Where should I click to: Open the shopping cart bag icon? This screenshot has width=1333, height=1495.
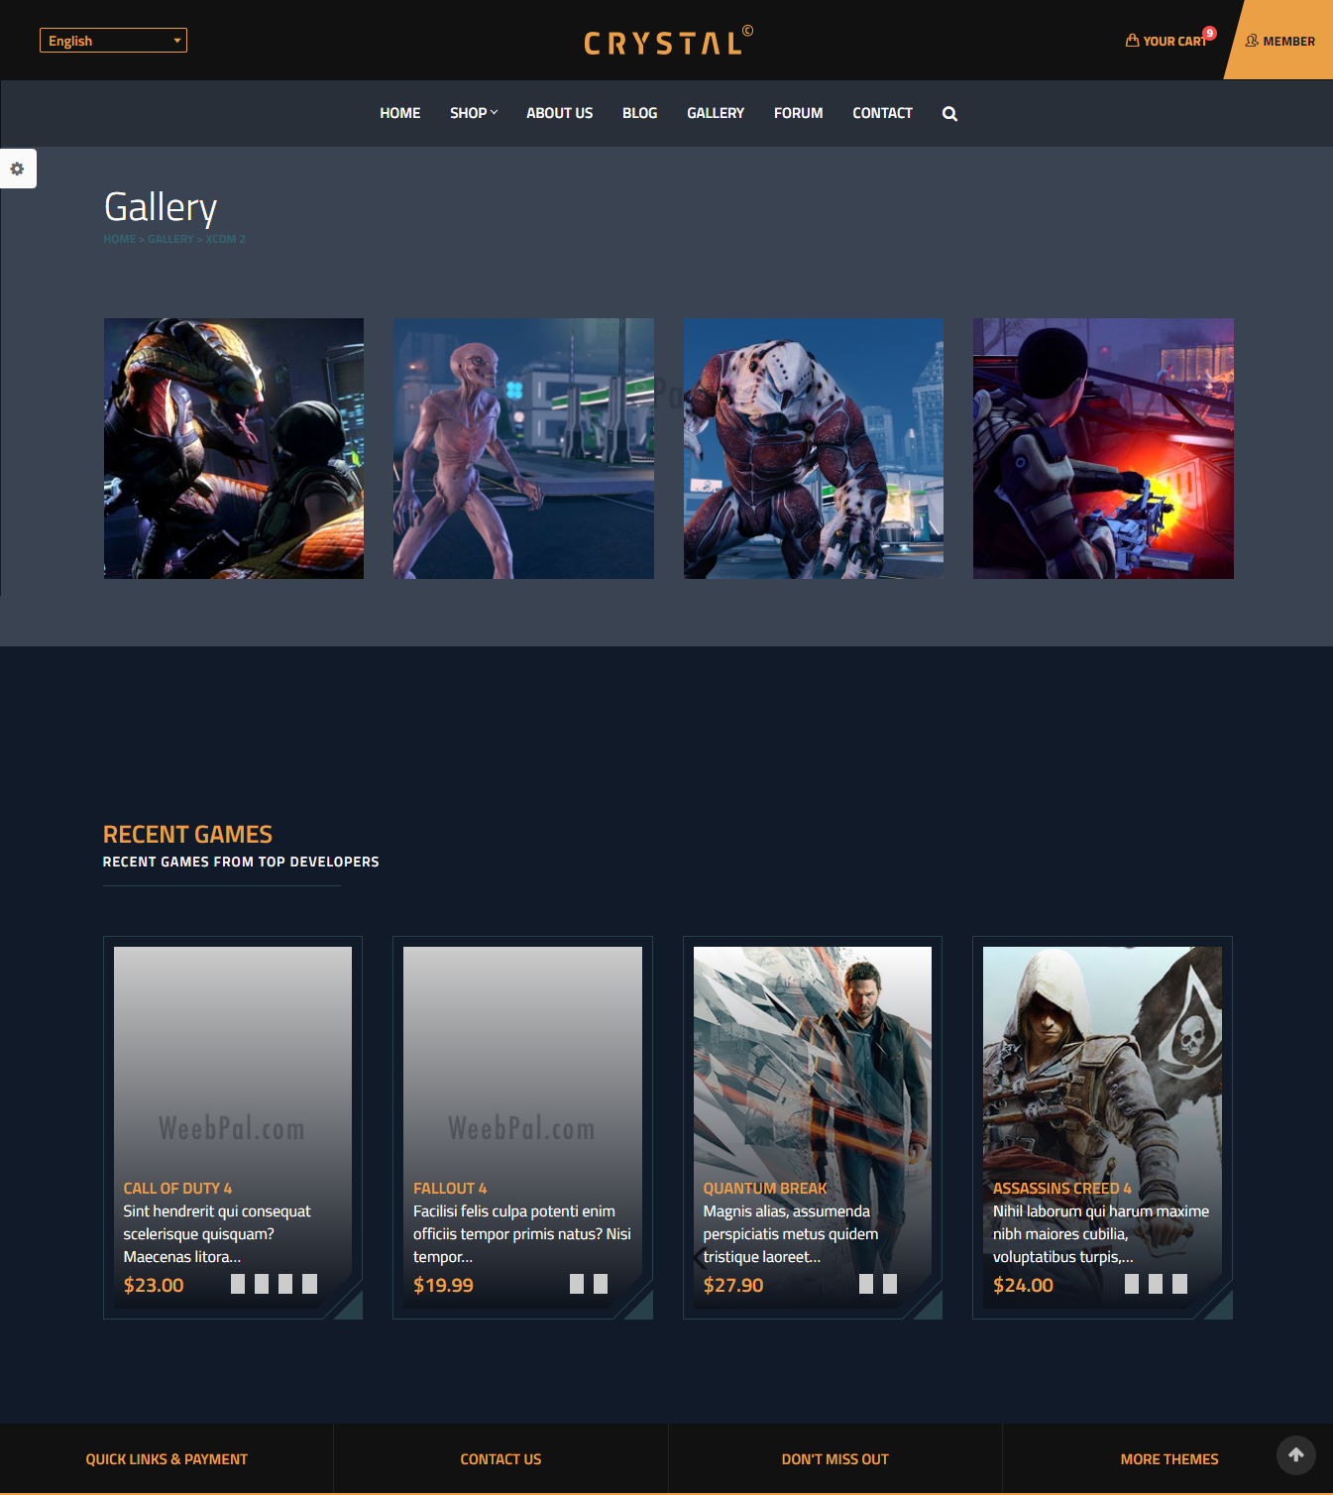pyautogui.click(x=1132, y=41)
